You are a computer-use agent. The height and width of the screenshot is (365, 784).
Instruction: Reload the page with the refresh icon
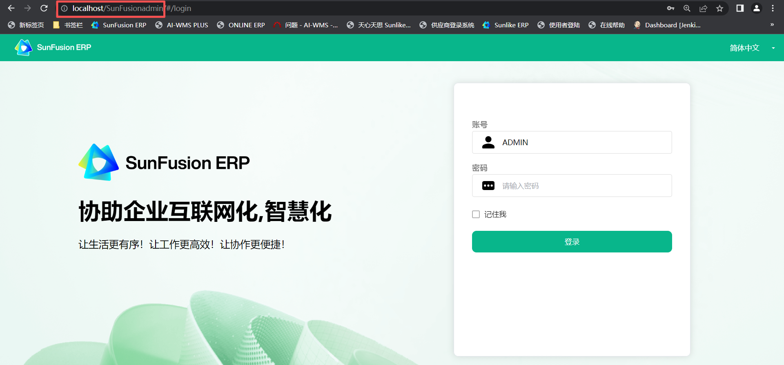(44, 8)
